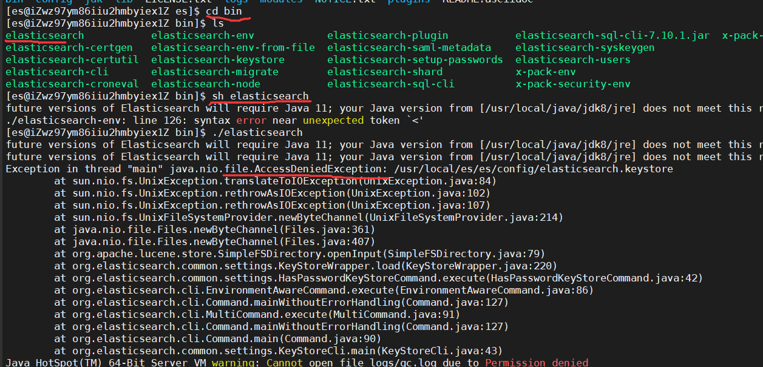Image resolution: width=763 pixels, height=367 pixels.
Task: Select x-pack-security-env entry
Action: point(573,84)
